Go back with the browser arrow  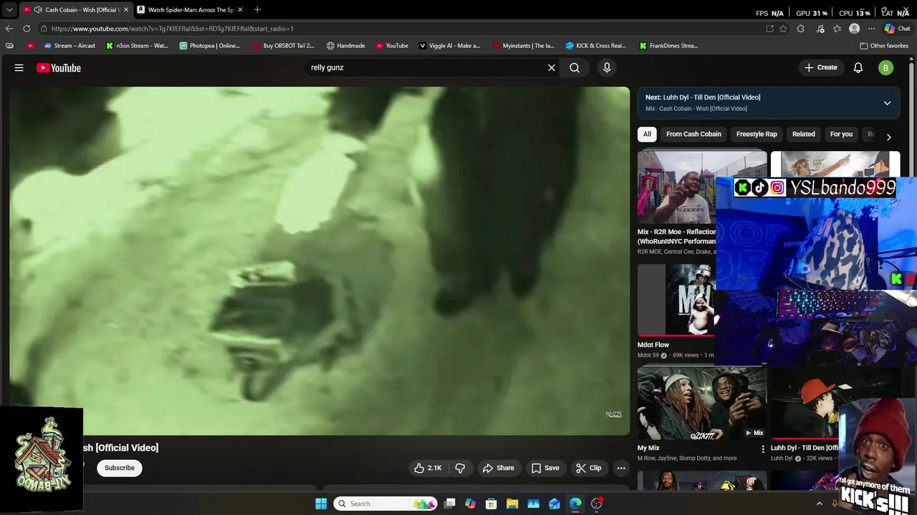(x=9, y=29)
